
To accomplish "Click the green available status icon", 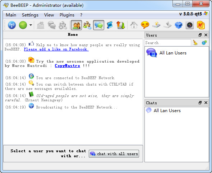I will pos(23,25).
